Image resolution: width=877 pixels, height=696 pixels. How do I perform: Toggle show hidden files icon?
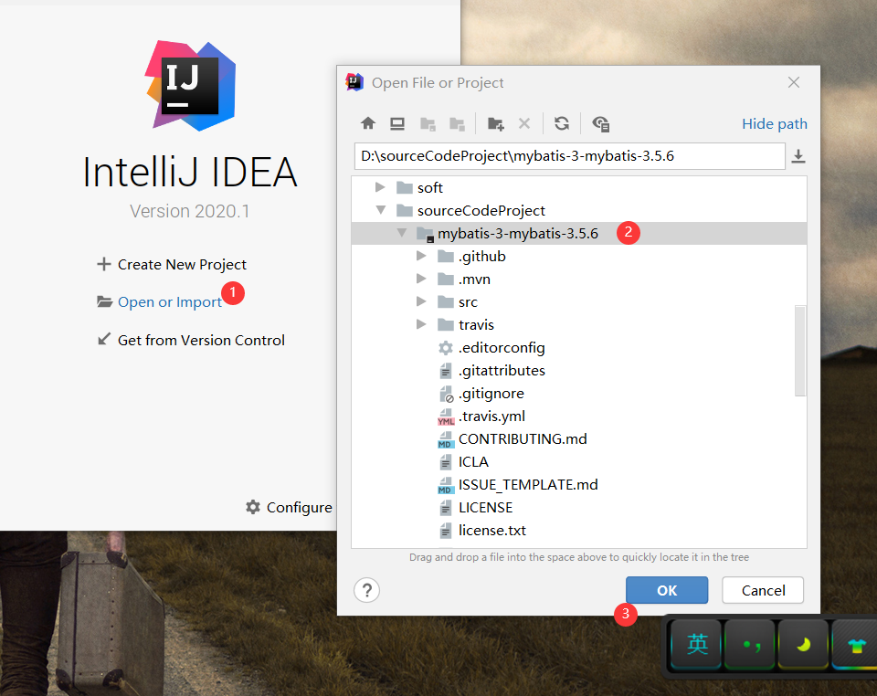point(601,124)
